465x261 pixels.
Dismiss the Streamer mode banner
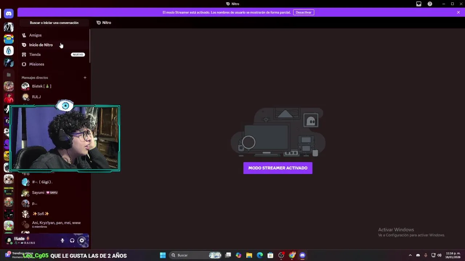pos(458,12)
